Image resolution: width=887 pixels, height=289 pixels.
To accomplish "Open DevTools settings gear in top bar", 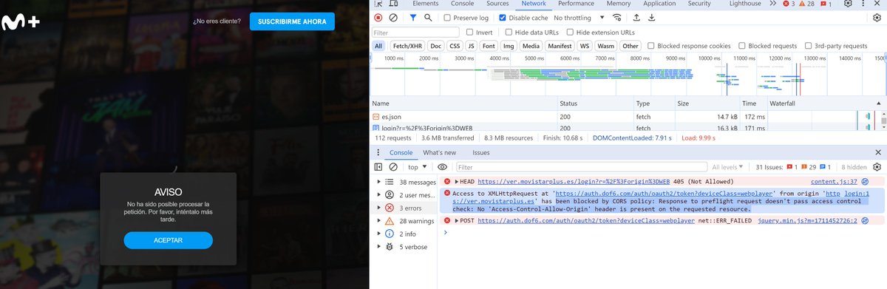I will point(847,4).
